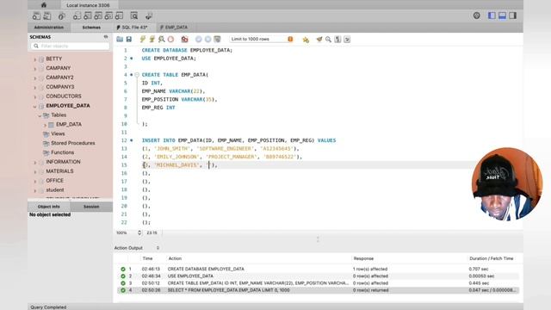Open the Object Info tab
Screen dimensions: 551x310
pos(49,207)
